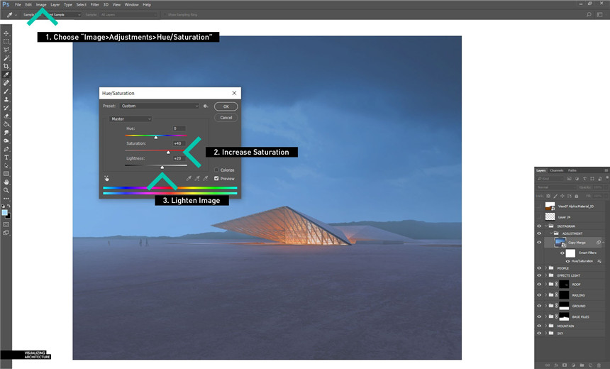Enable the Colorize checkbox
610x369 pixels.
pos(216,170)
